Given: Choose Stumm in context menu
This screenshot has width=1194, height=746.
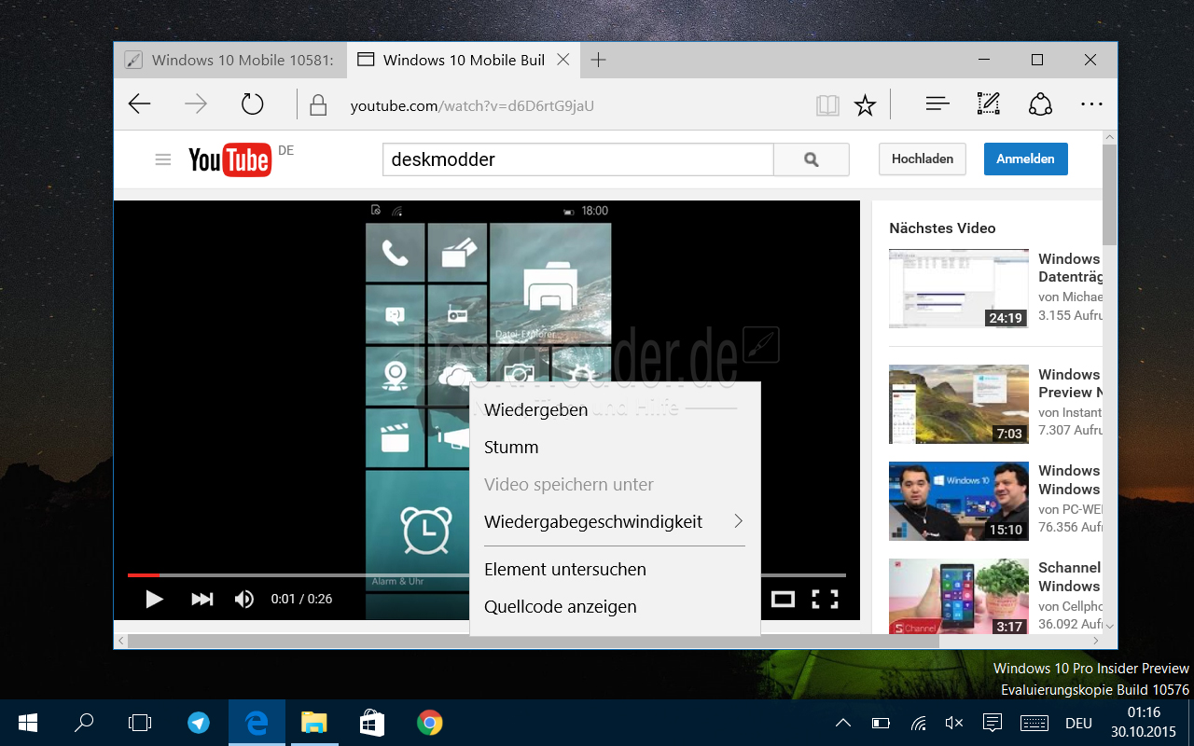Looking at the screenshot, I should point(616,448).
